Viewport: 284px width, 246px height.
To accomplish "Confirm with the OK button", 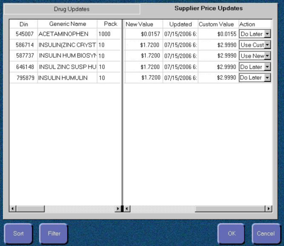I will pos(231,233).
